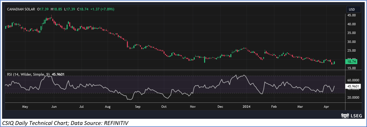Select the RSI (14, Wilder, Simple, 9) legend
Viewport: 367px width, 127px height.
(x=27, y=74)
